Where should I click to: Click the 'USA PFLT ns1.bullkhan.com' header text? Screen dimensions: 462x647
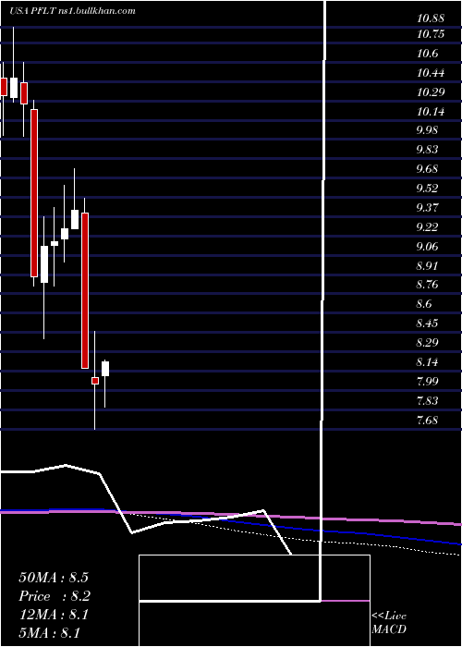click(73, 10)
